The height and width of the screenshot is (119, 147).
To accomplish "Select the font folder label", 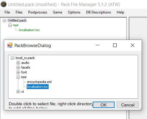I will (x=24, y=72).
